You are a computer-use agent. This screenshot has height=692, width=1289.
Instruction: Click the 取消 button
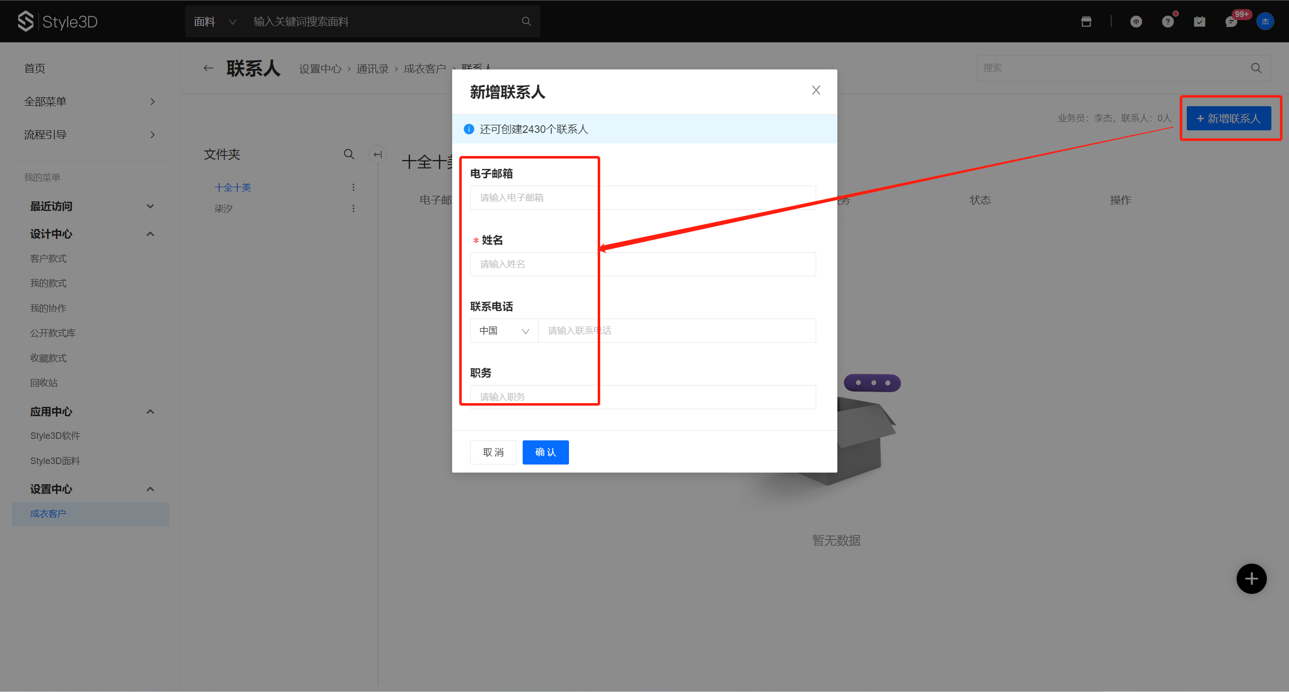(x=493, y=452)
